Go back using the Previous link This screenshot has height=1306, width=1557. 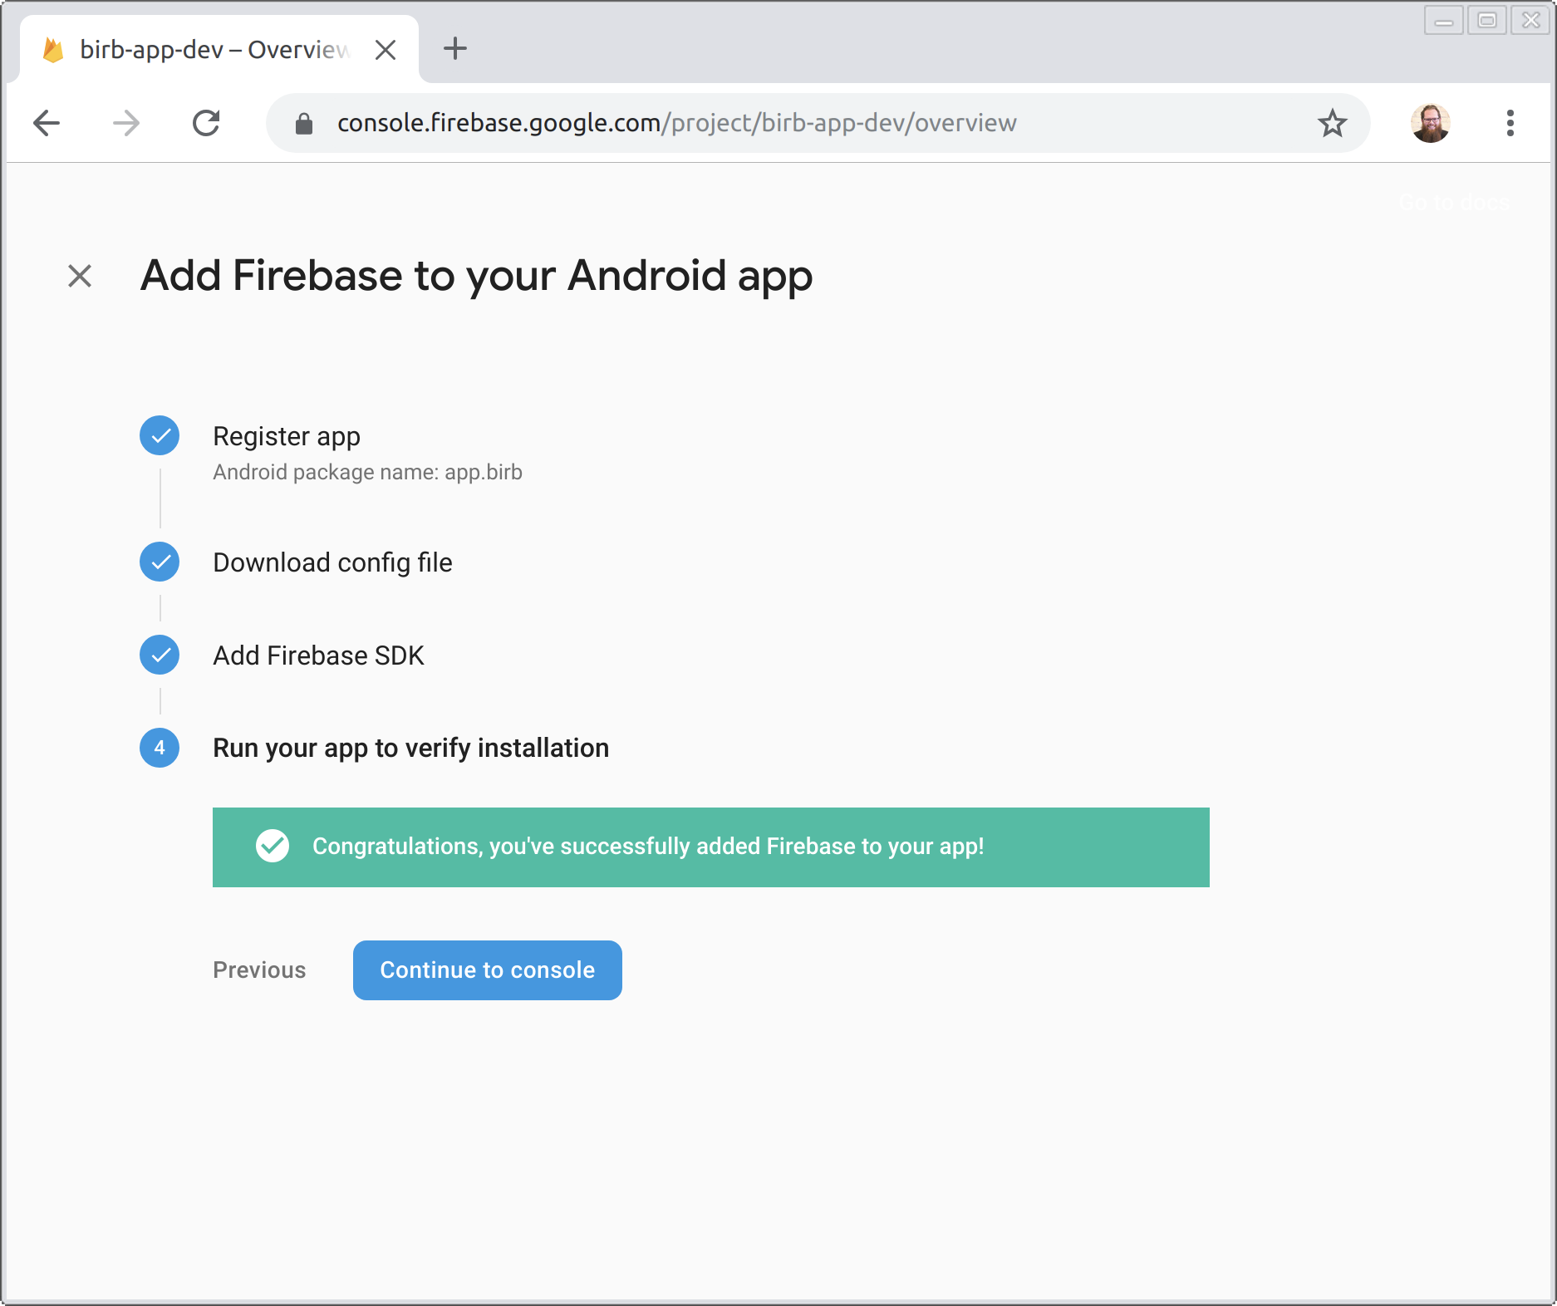tap(259, 970)
